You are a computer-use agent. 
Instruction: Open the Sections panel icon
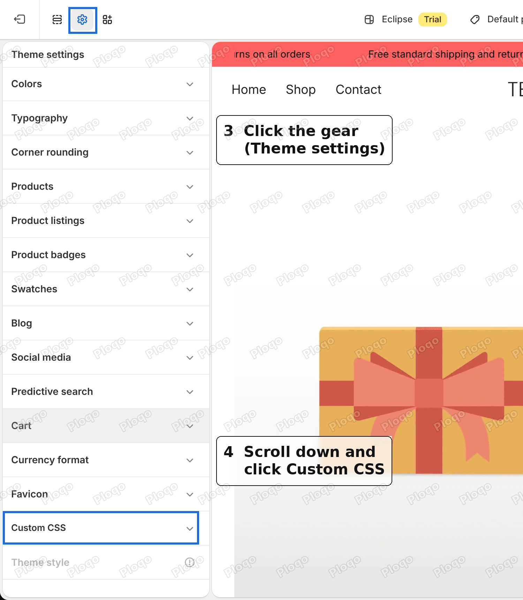(x=57, y=20)
